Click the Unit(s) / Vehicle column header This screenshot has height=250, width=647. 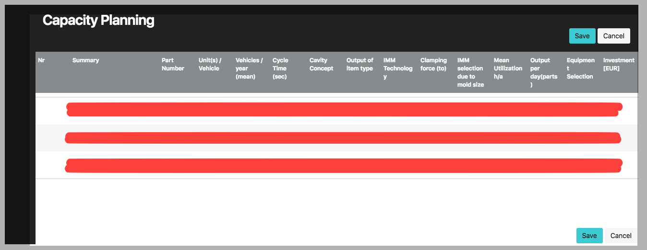210,64
